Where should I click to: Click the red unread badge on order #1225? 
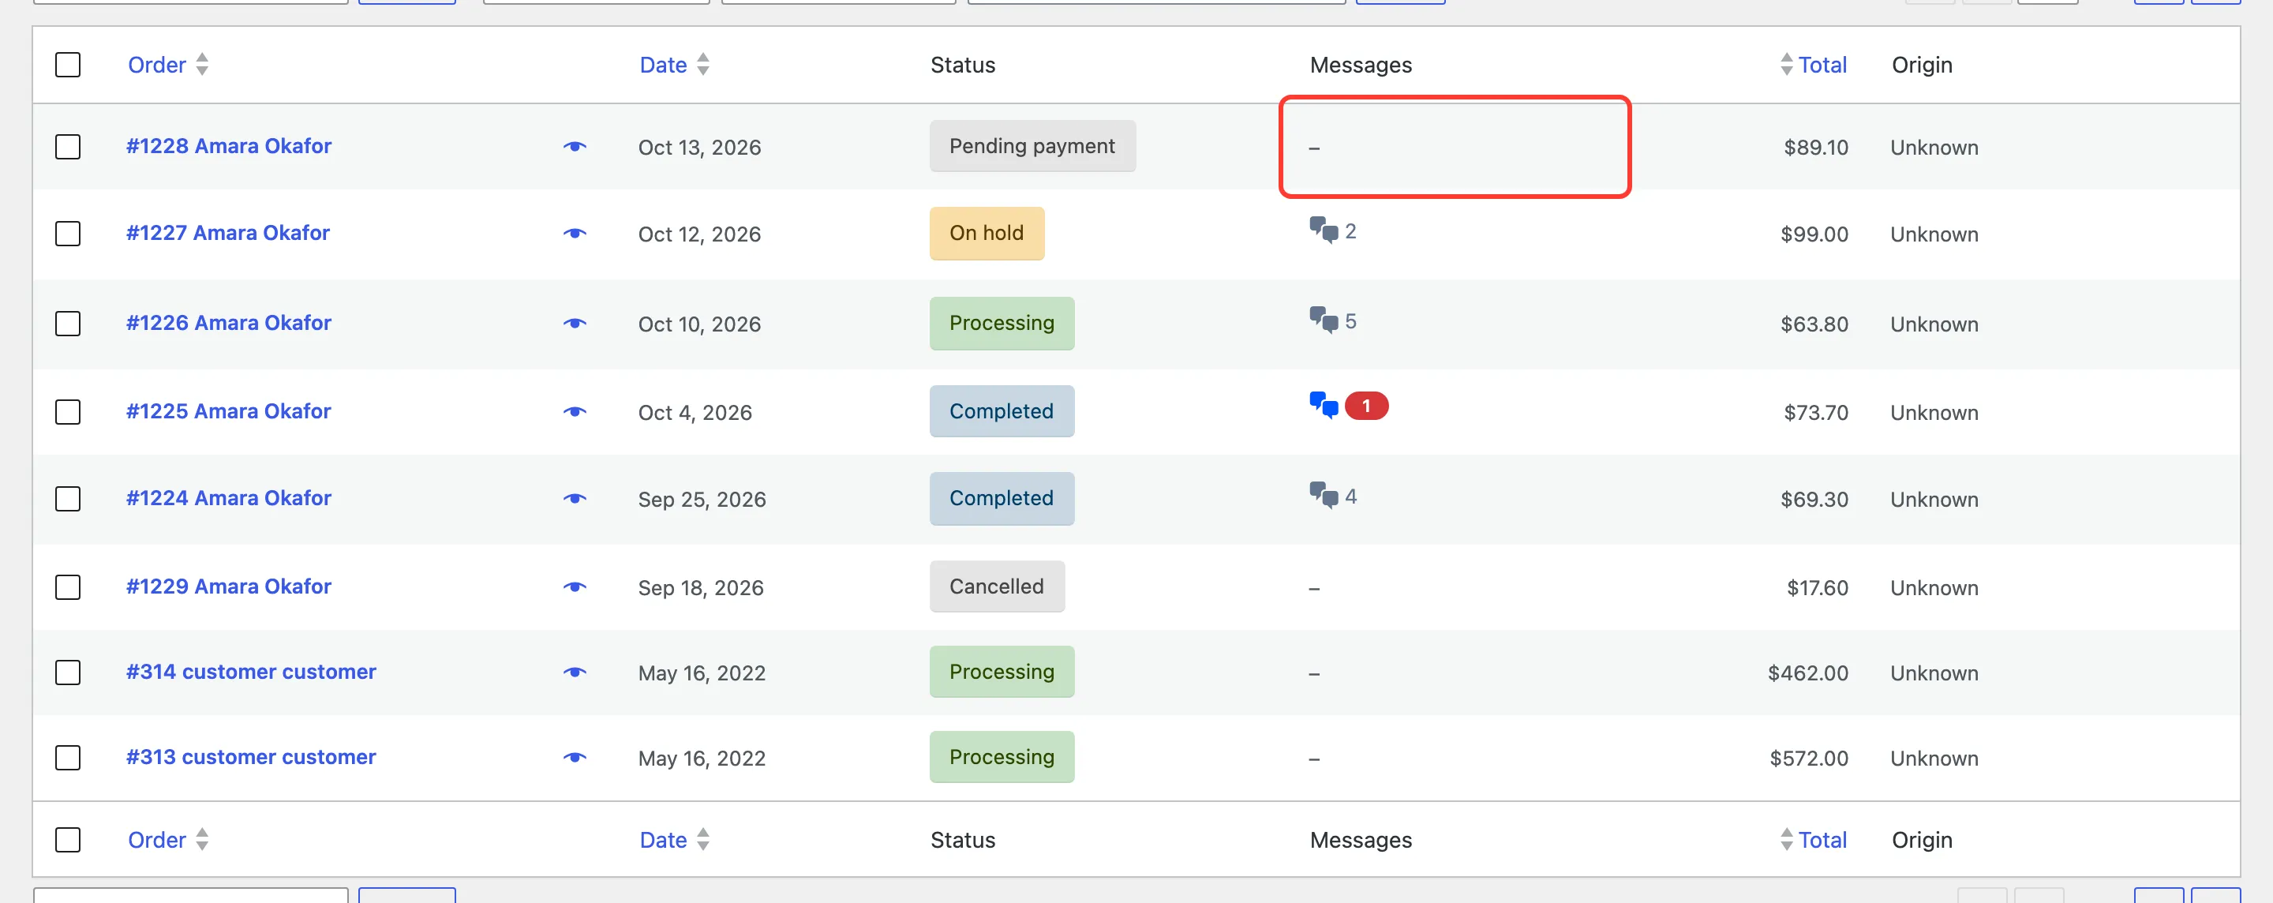[1366, 406]
